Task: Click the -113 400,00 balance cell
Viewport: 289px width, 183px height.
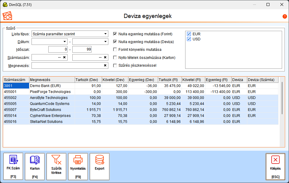Action: point(218,92)
